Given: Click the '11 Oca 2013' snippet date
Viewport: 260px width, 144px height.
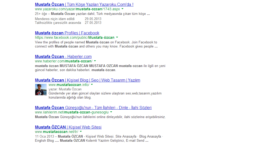Looking at the screenshot, I should [x=44, y=136].
